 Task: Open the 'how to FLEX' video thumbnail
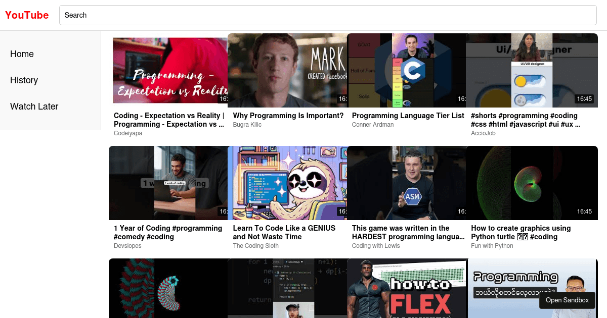pos(407,289)
